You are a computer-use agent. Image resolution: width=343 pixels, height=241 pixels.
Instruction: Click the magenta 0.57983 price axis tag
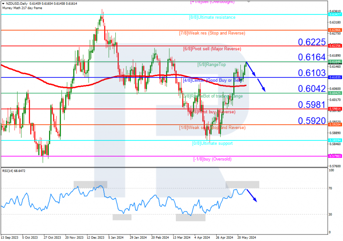335,156
